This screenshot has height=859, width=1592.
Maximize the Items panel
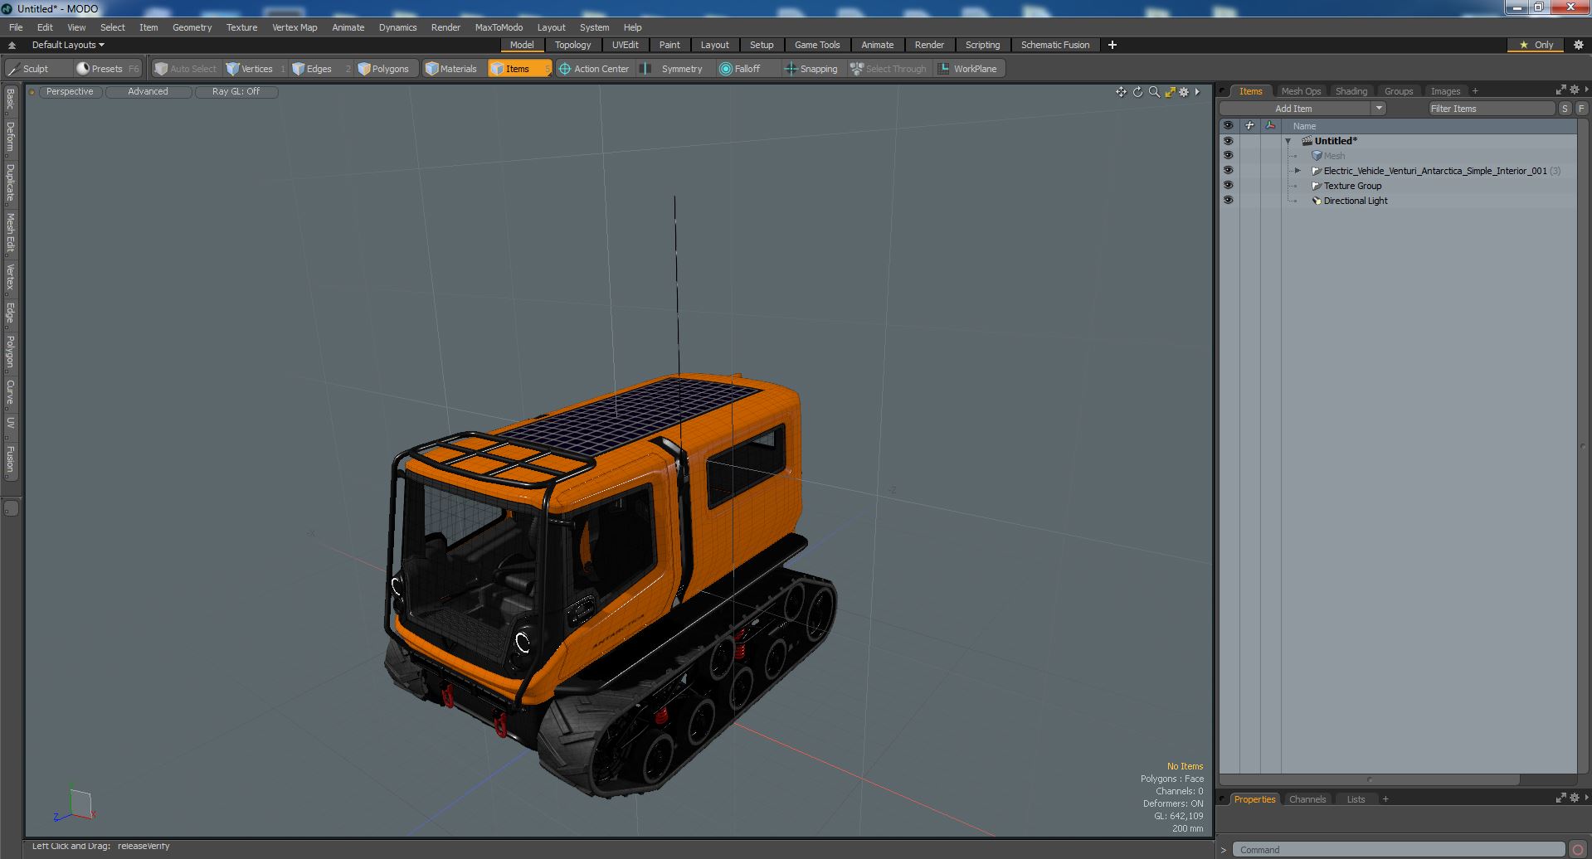click(1560, 90)
